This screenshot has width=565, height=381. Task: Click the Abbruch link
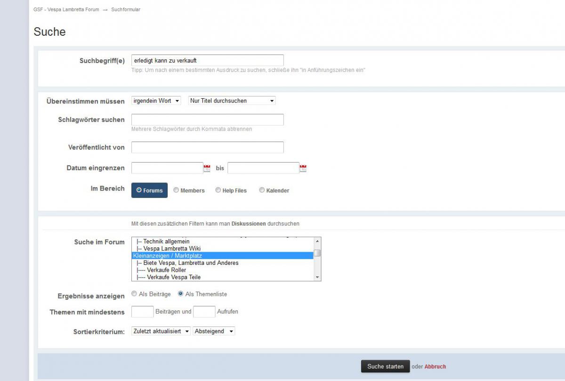(x=435, y=367)
